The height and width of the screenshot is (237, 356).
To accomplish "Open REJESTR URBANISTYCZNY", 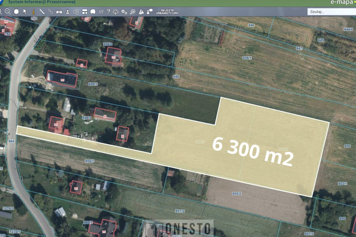I will click(168, 12).
